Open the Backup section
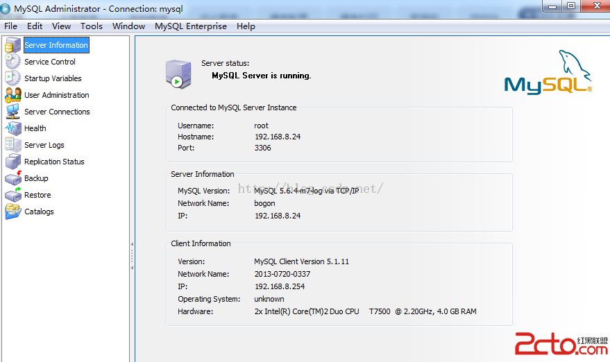This screenshot has width=610, height=362. click(36, 178)
